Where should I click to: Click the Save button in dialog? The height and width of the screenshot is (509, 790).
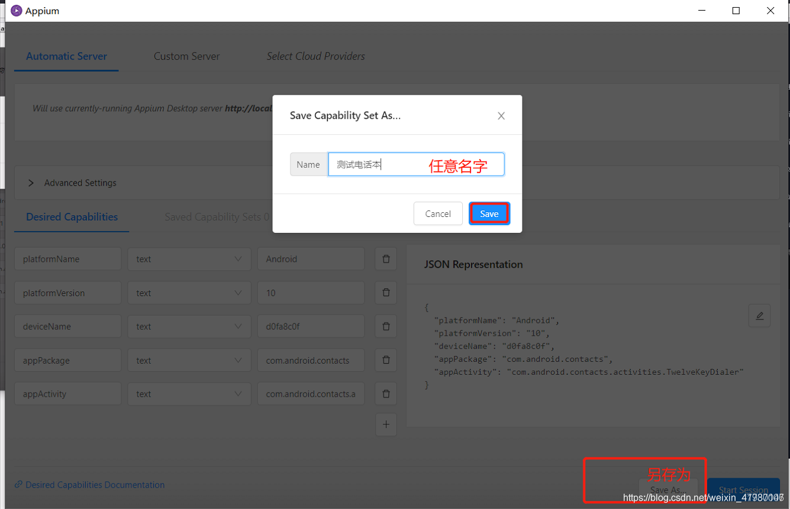489,213
